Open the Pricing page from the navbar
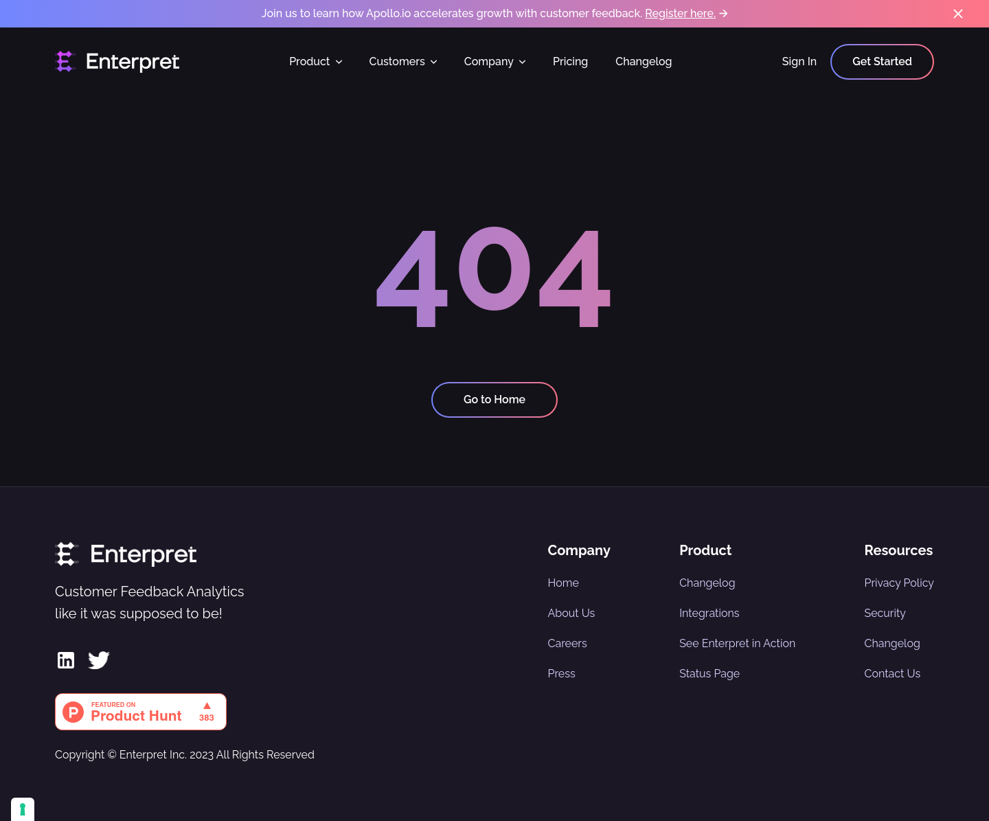Screen dimensions: 989x821 pyautogui.click(x=570, y=62)
